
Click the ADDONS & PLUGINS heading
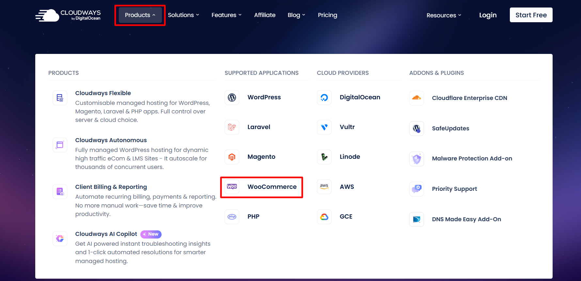(x=436, y=73)
